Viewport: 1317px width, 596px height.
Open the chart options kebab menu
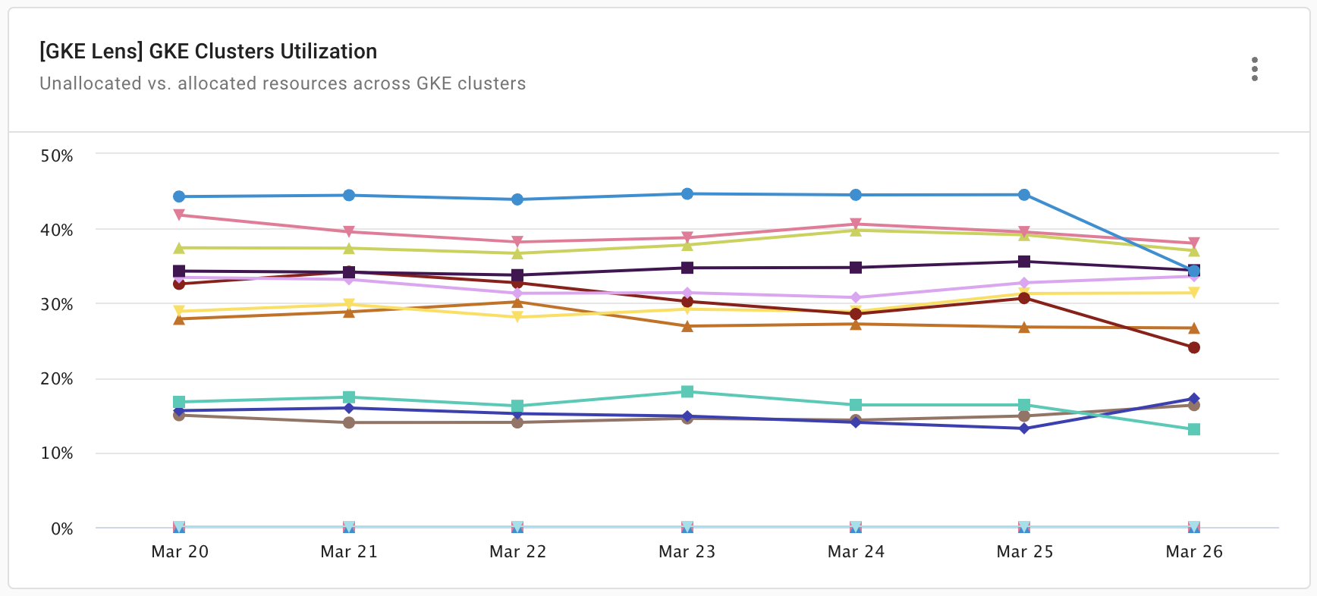point(1256,68)
